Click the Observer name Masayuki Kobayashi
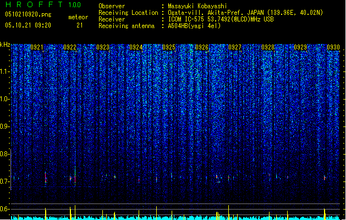This screenshot has height=220, width=346. tap(197, 6)
